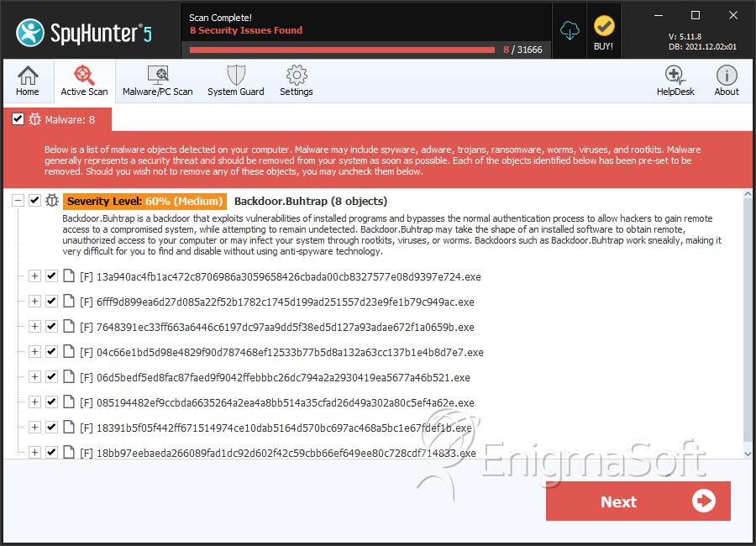Click the Next button
Image resolution: width=756 pixels, height=546 pixels.
click(638, 501)
